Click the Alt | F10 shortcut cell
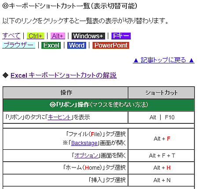Image resolution: width=198 pixels, height=189 pixels. tap(161, 117)
